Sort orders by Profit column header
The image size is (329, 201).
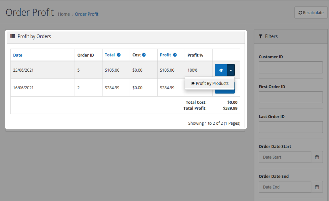(x=165, y=55)
